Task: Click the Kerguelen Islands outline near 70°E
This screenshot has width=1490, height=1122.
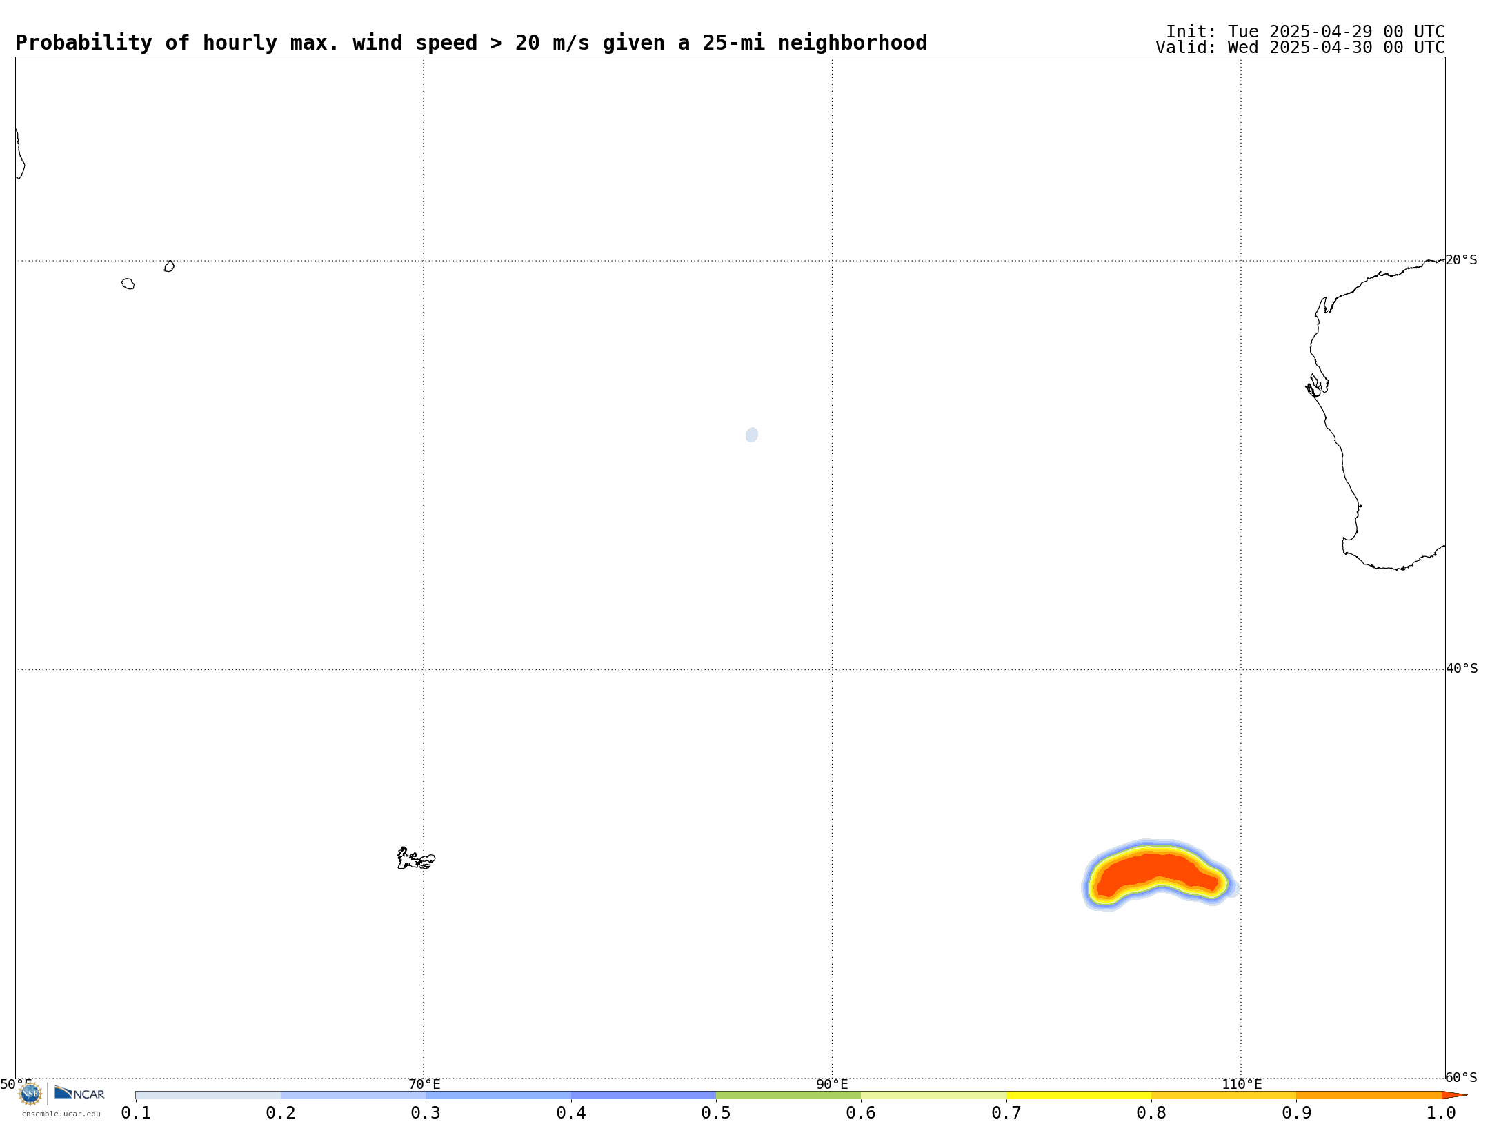Action: click(x=416, y=858)
